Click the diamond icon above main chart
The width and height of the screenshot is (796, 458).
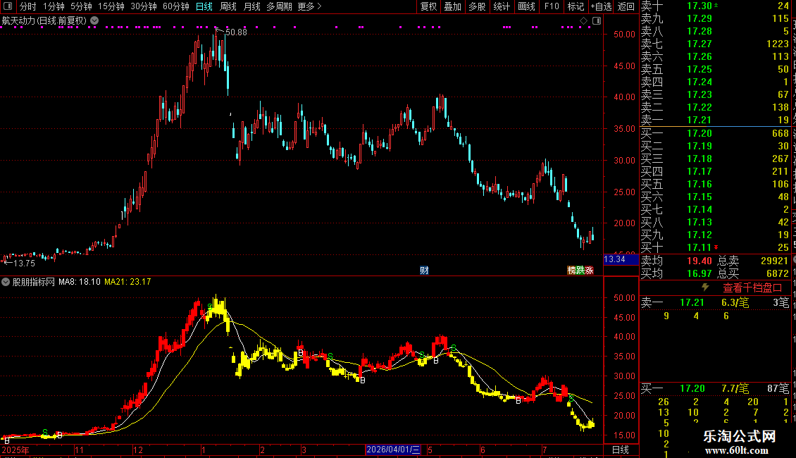(583, 21)
